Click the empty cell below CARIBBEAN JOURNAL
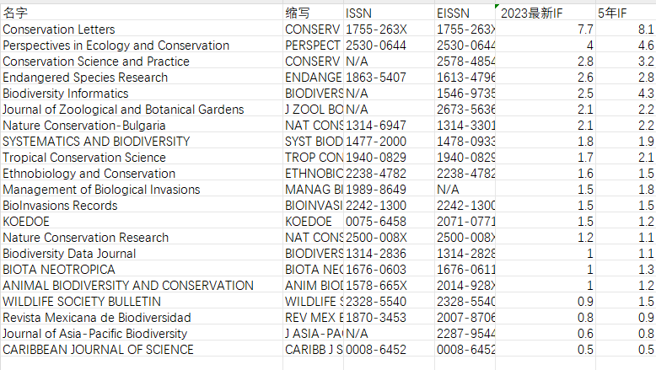656x370 pixels. (x=142, y=364)
